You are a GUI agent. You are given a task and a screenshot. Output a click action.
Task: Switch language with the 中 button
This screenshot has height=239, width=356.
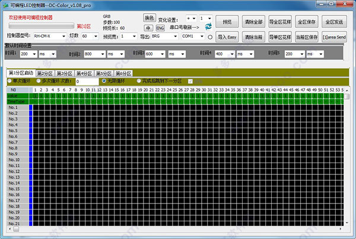[x=148, y=28]
